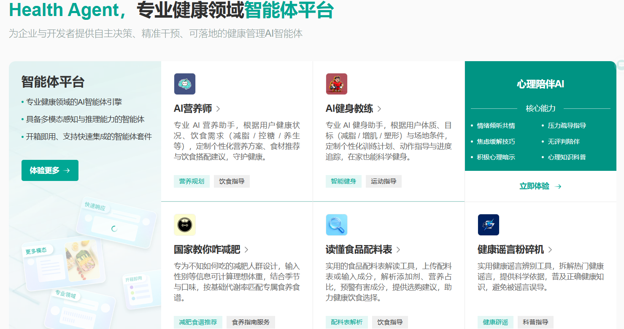Click the arrow next to 立即体验
Image resolution: width=624 pixels, height=329 pixels.
[558, 186]
